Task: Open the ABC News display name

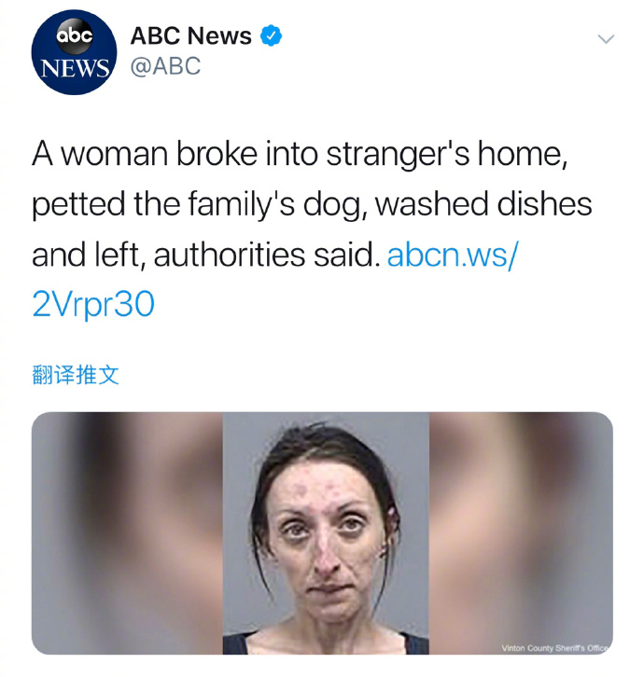Action: pyautogui.click(x=190, y=35)
